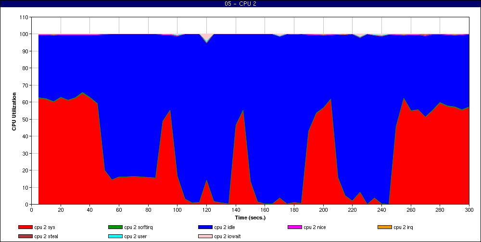Click the 280 tick label on the time axis
The width and height of the screenshot is (481, 242).
(x=440, y=210)
